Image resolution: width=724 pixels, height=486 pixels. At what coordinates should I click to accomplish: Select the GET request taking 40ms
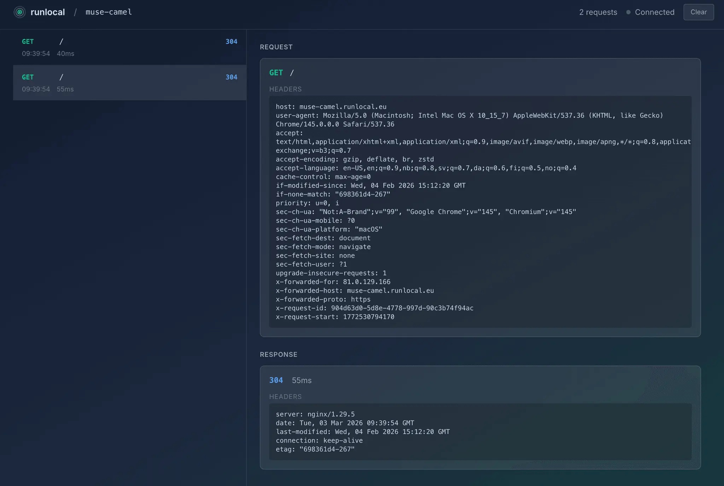pos(130,47)
